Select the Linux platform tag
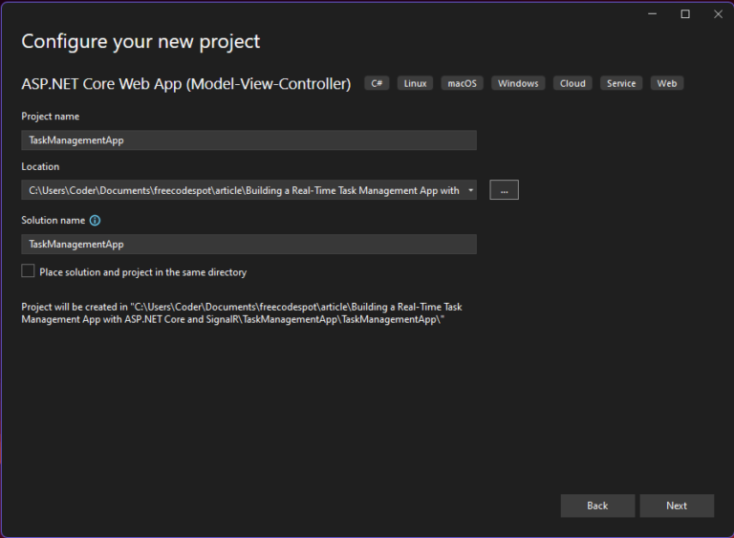 (x=415, y=83)
